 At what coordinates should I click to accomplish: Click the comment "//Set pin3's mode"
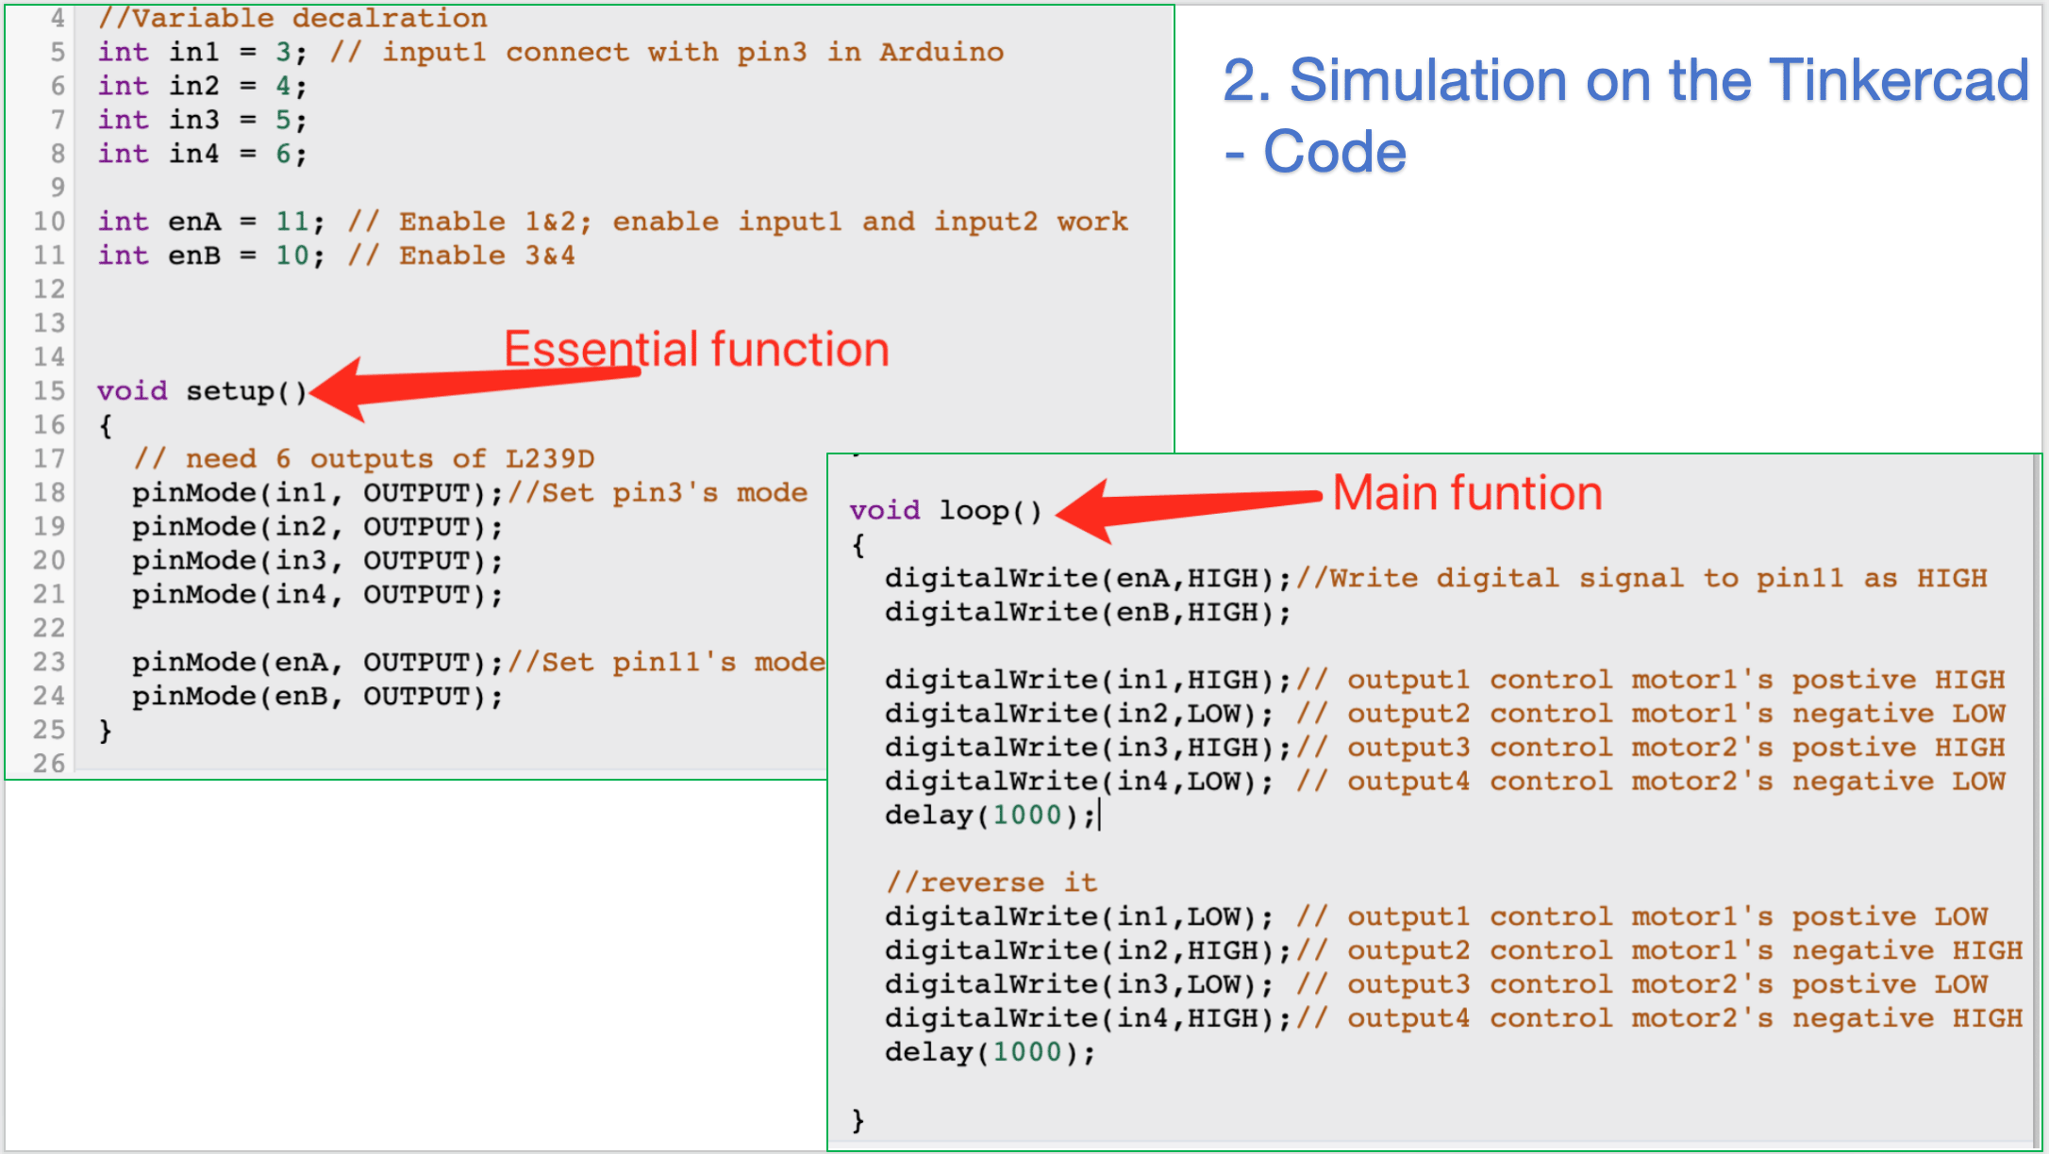coord(658,493)
